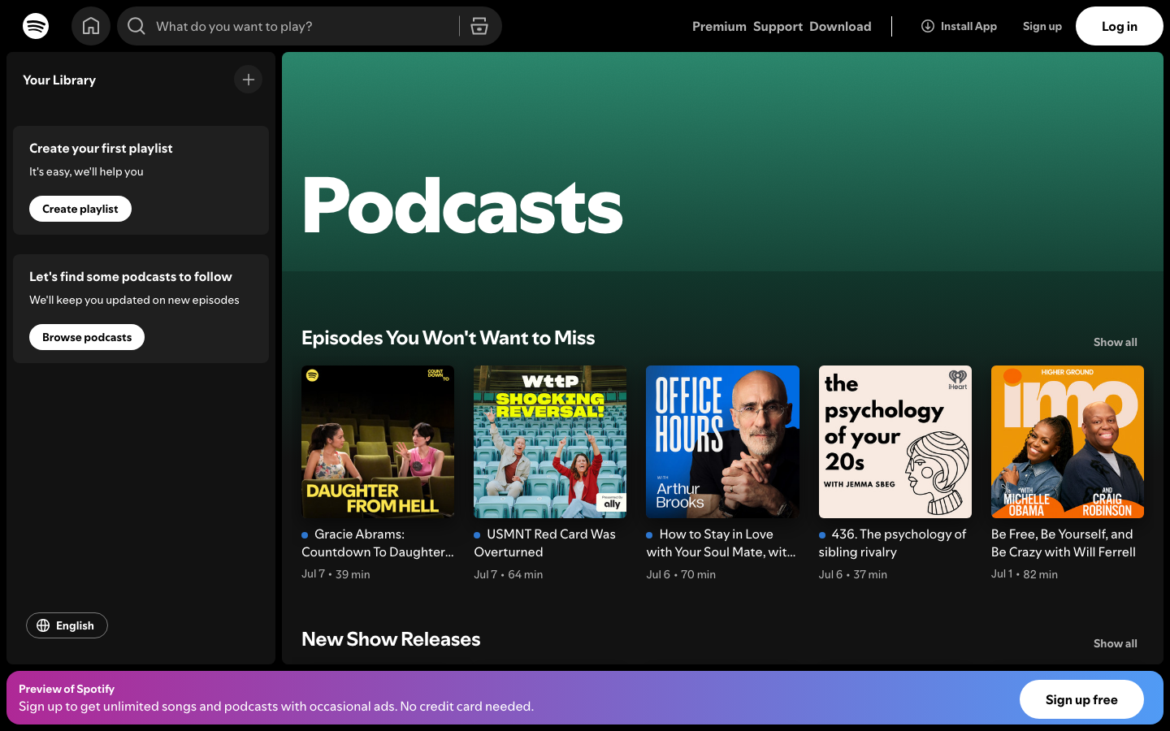The image size is (1170, 731).
Task: Open WTTP Shocking Reversal thumbnail
Action: (x=550, y=442)
